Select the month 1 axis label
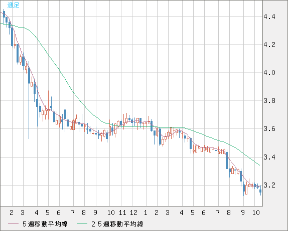The height and width of the screenshot is (231, 288). pos(146,212)
